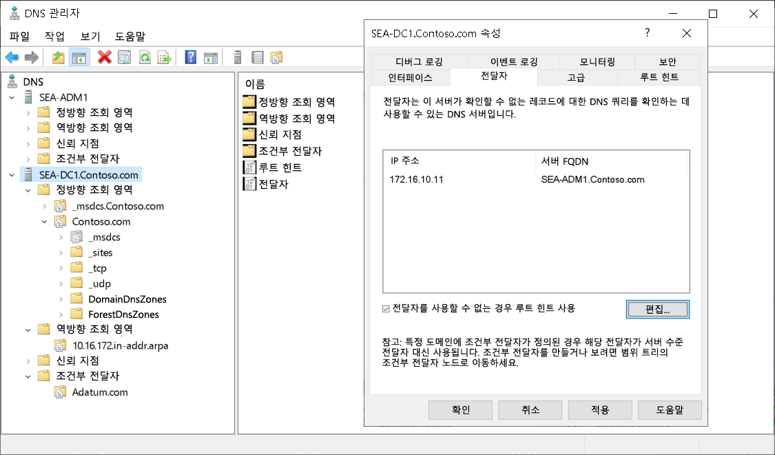Image resolution: width=775 pixels, height=455 pixels.
Task: Click the Back navigation arrow icon
Action: pos(12,57)
